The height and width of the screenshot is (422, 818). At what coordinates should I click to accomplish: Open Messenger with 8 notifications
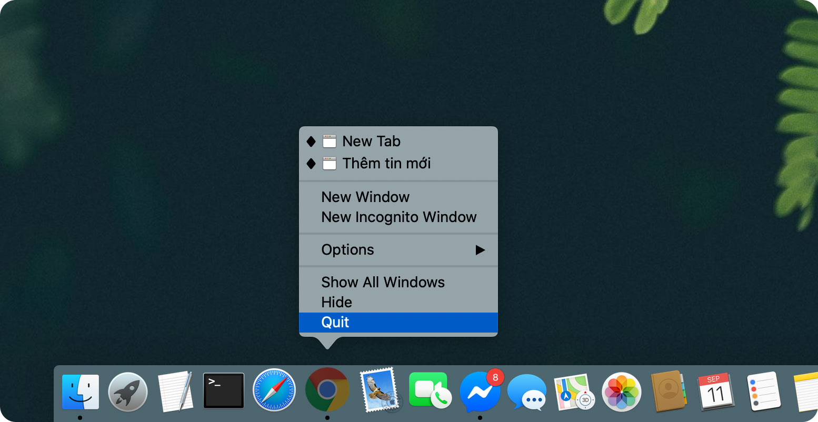pos(481,391)
